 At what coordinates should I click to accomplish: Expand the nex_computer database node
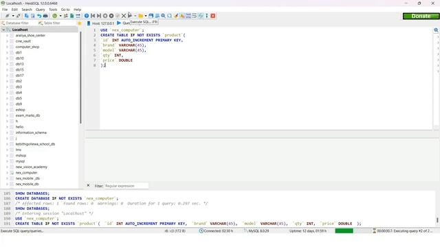coord(7,173)
